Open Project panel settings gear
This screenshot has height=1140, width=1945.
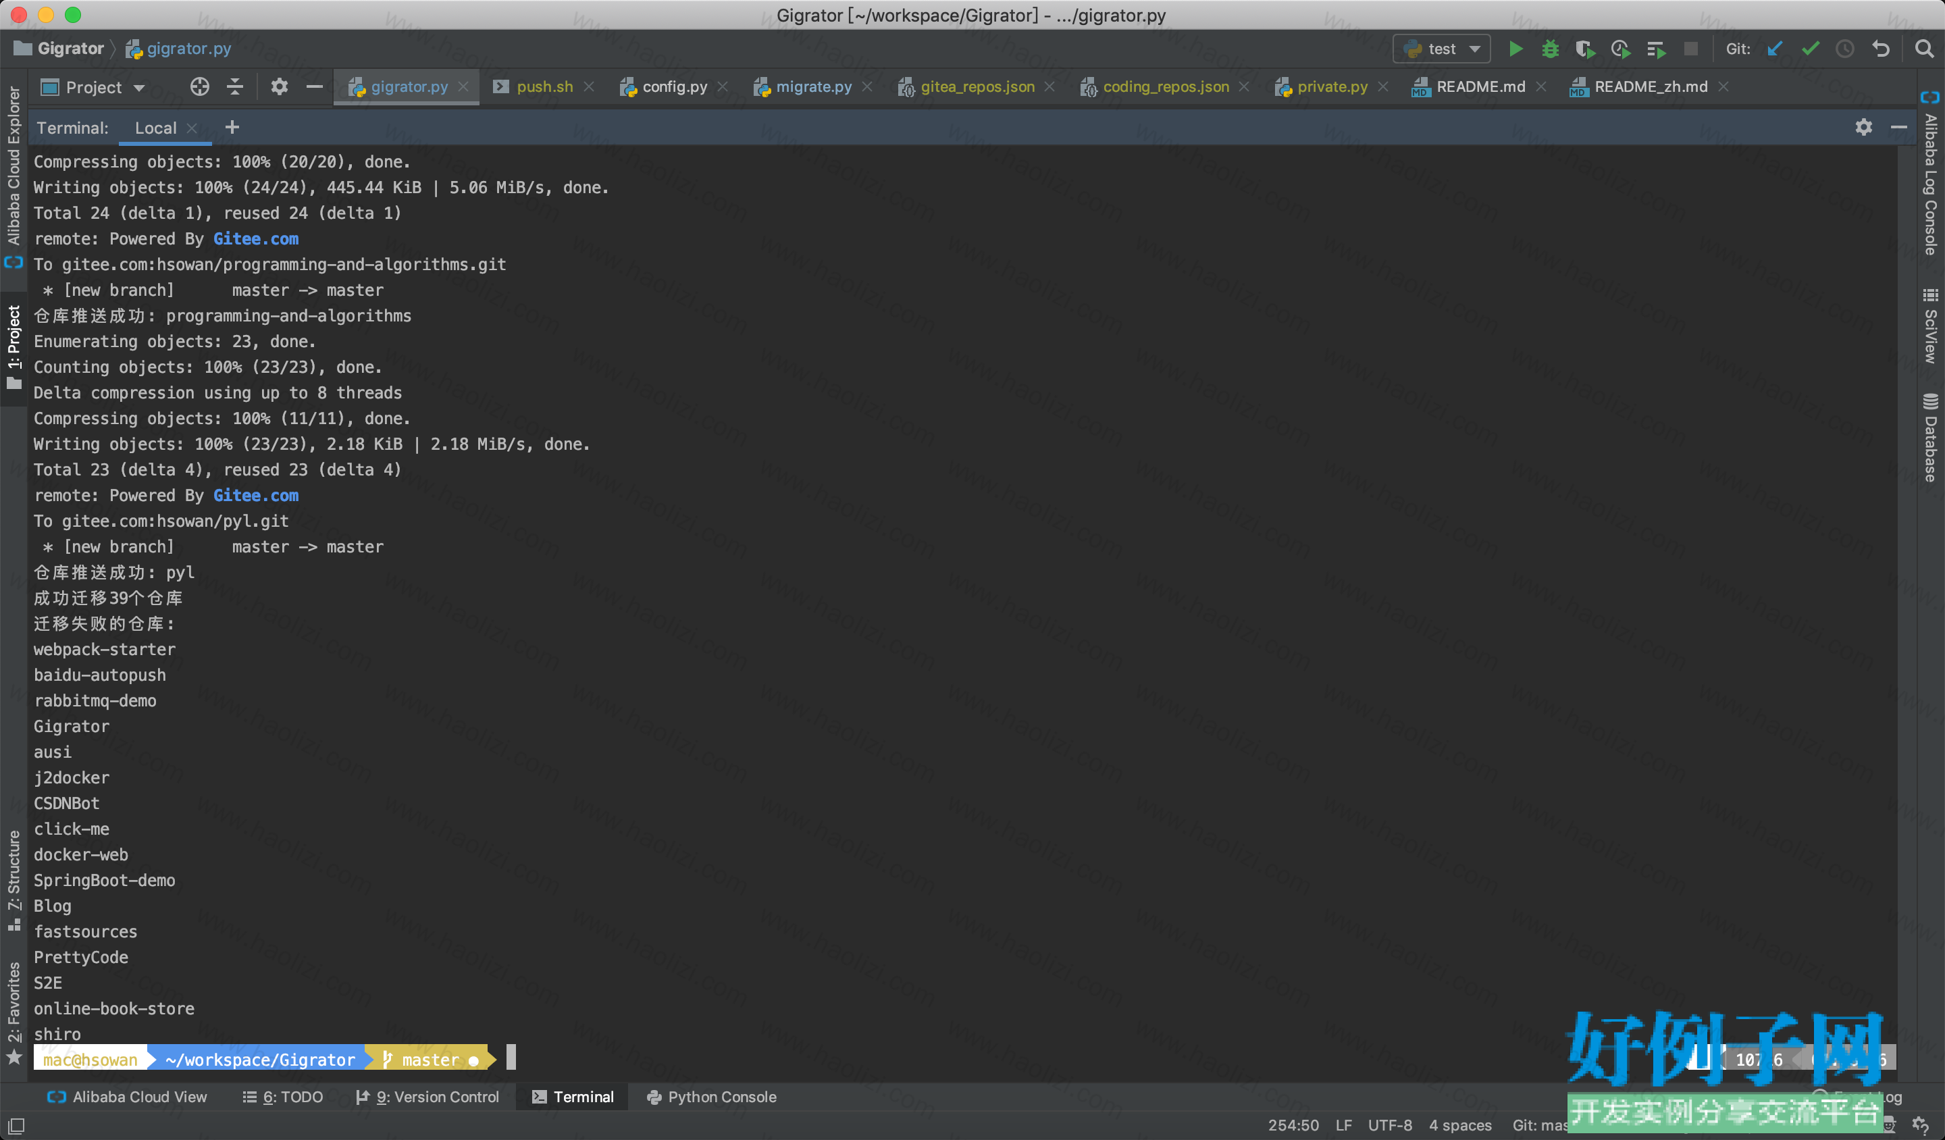click(279, 87)
